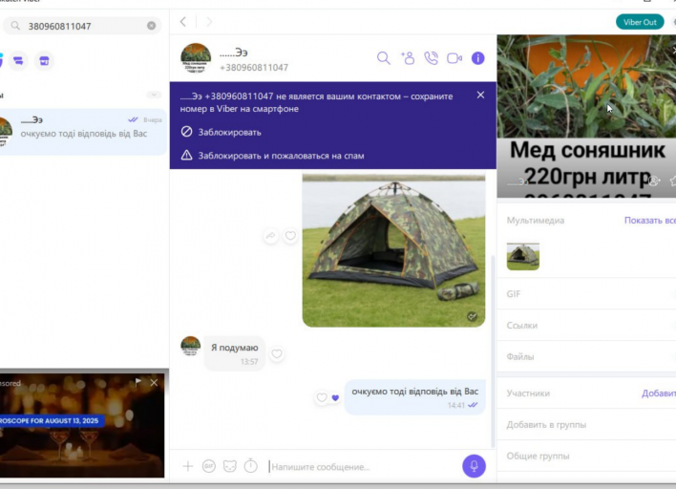The height and width of the screenshot is (489, 676).
Task: Click the search box containing 380960811047
Action: 82,26
